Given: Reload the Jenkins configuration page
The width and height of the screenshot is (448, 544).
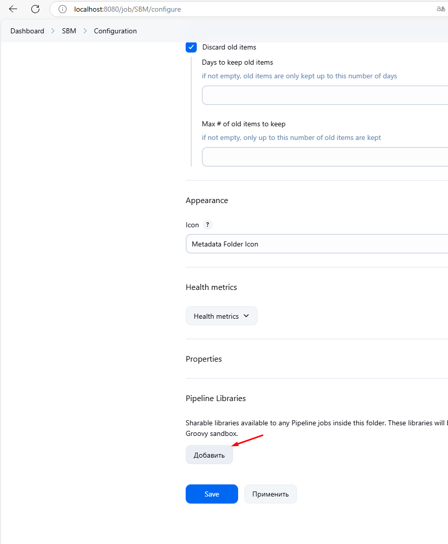Looking at the screenshot, I should [35, 9].
